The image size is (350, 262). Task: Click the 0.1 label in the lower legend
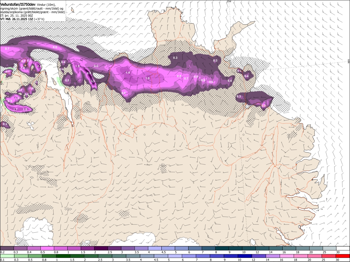click(x=2, y=260)
